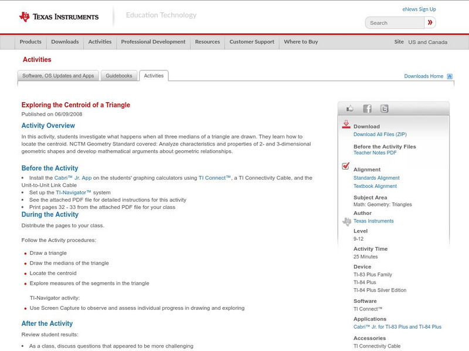This screenshot has height=351, width=469.
Task: Click the 'TI-84 Plus Silver Edition' device entry
Action: point(380,290)
